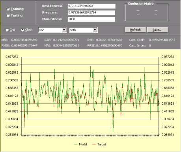The image size is (181, 152).
Task: Open the Both series dropdown
Action: (x=83, y=30)
